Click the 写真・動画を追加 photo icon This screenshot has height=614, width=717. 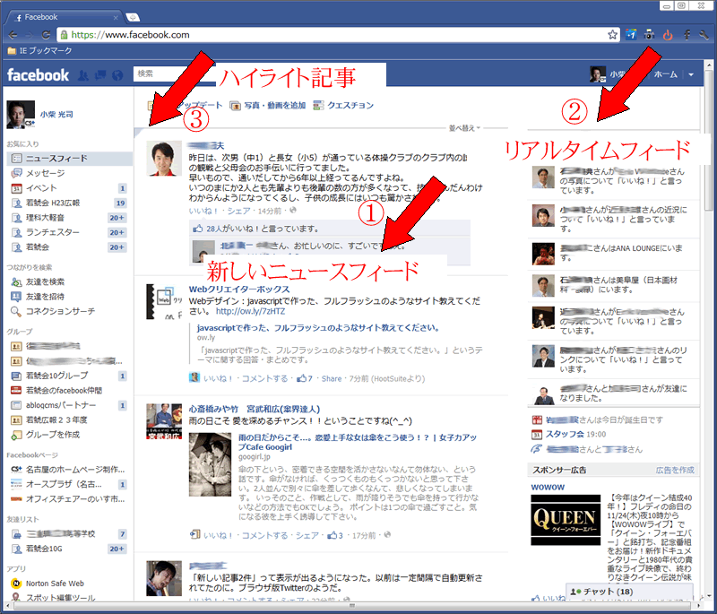tap(235, 106)
